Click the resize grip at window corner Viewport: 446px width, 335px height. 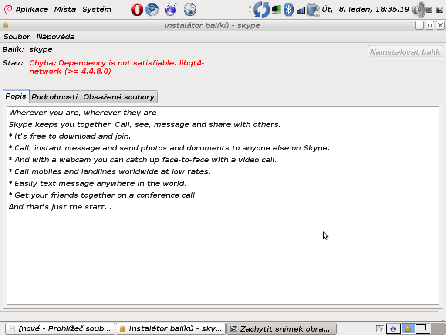[443, 318]
